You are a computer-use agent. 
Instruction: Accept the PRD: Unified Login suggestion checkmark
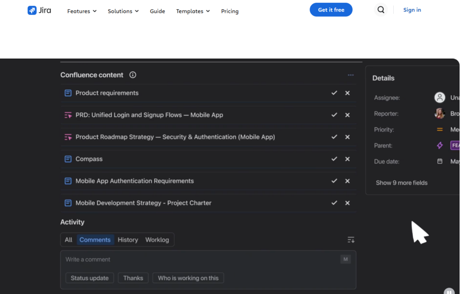[334, 115]
